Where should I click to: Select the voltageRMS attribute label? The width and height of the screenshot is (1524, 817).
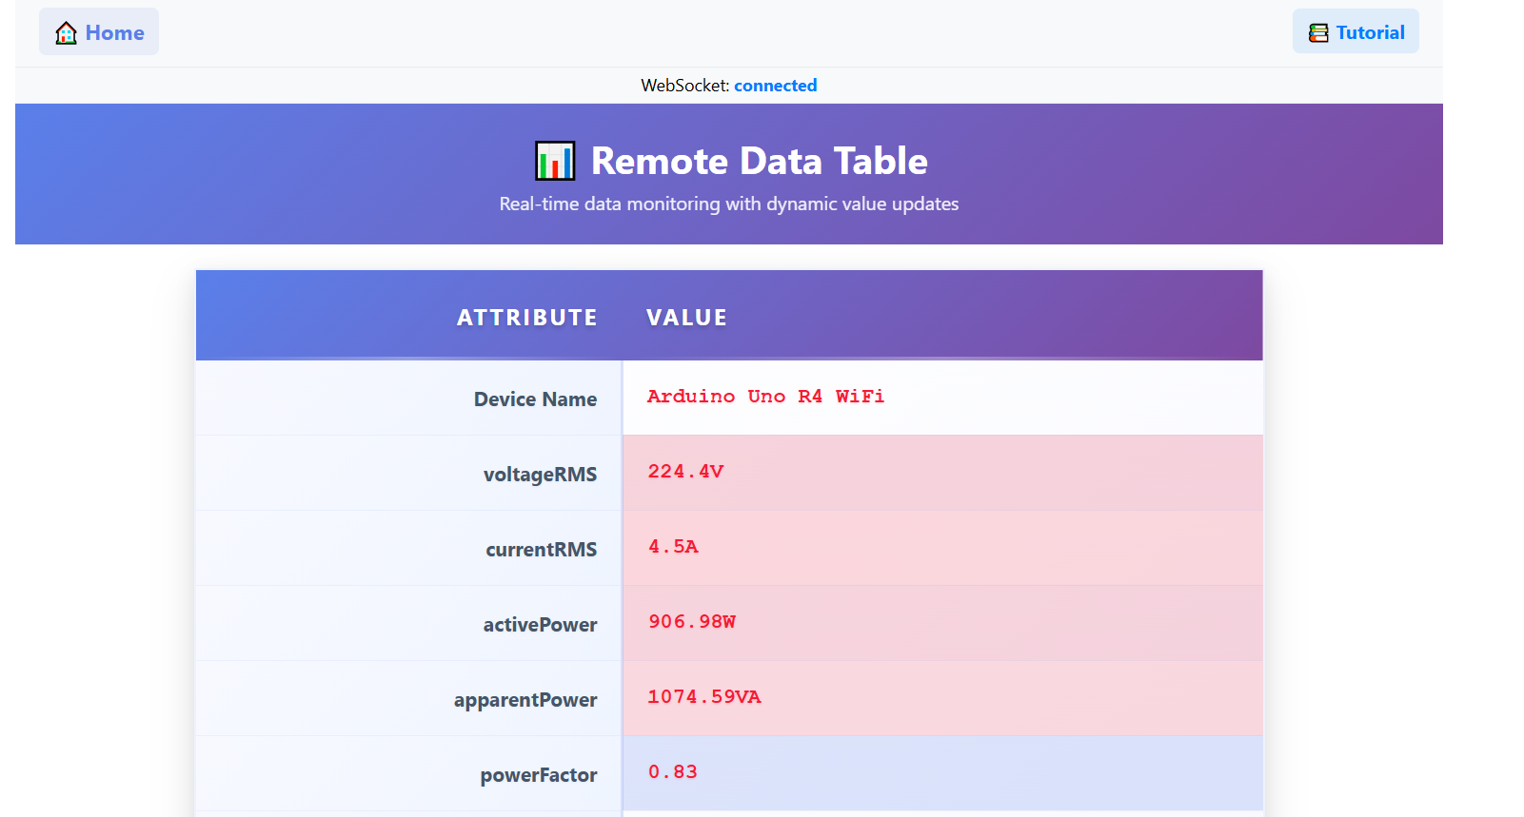[541, 475]
